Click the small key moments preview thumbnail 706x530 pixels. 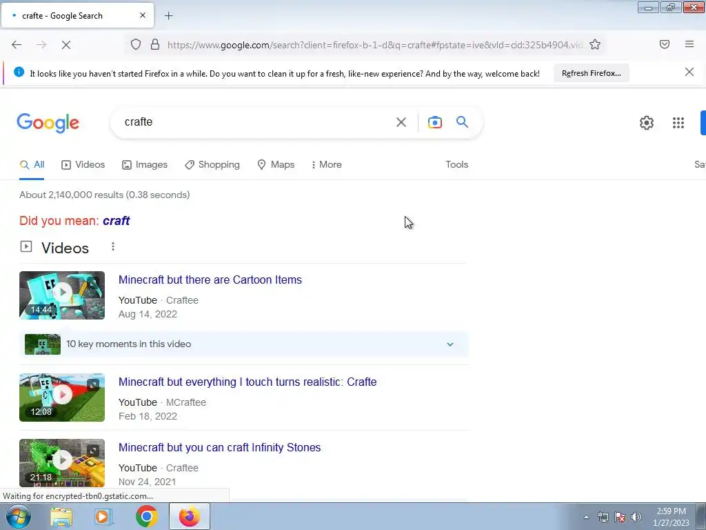point(42,344)
